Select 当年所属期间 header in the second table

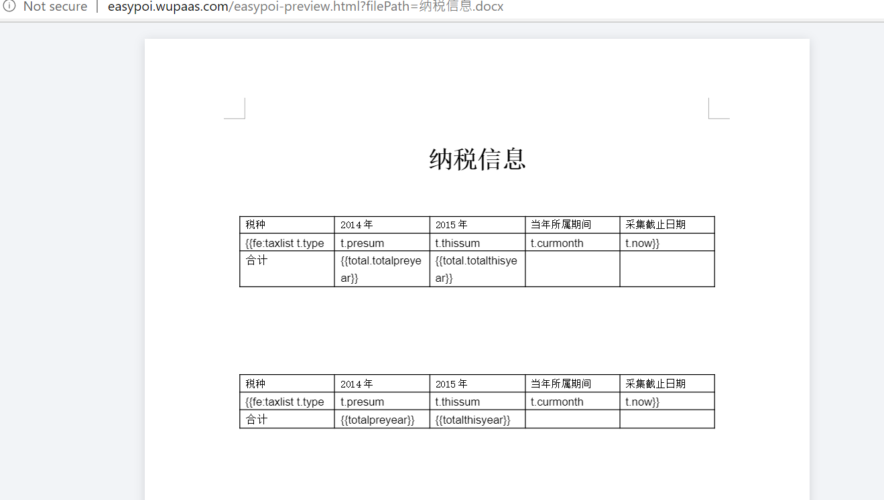(x=561, y=384)
